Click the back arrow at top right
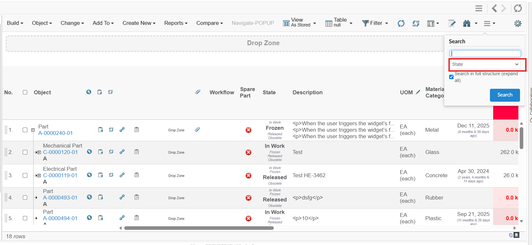532x245 pixels. point(494,8)
